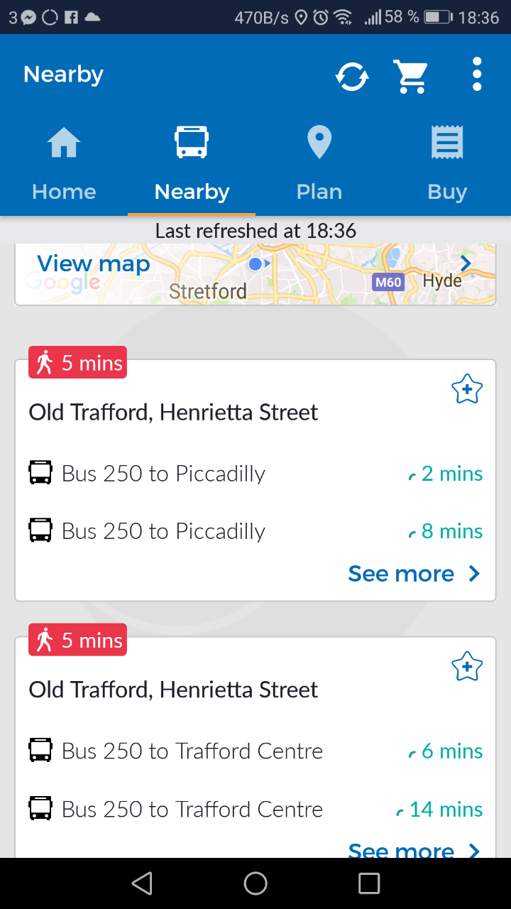Screen dimensions: 511x909
Task: Open the shopping cart
Action: [411, 75]
